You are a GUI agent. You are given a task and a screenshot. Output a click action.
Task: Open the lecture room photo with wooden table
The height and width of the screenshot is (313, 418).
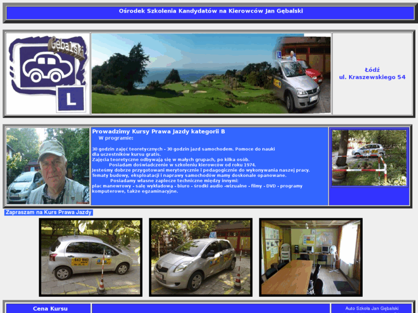(311, 257)
